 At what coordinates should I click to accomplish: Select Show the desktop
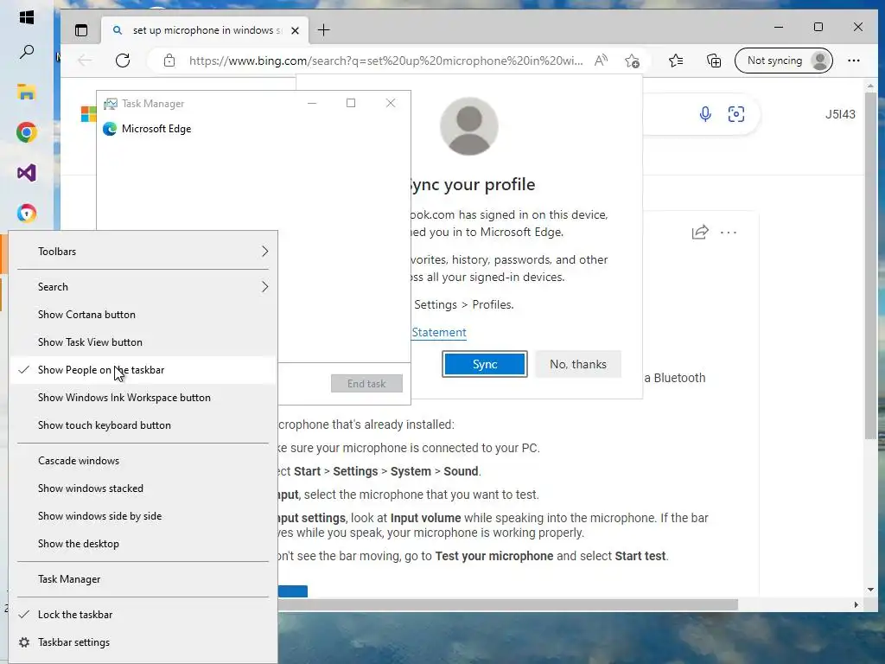pyautogui.click(x=143, y=544)
